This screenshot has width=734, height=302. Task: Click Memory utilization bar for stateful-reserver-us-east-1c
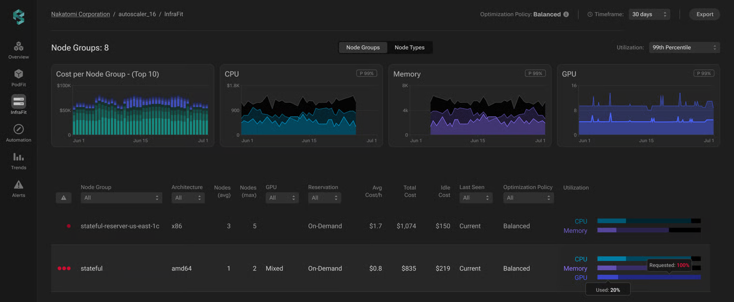click(649, 230)
